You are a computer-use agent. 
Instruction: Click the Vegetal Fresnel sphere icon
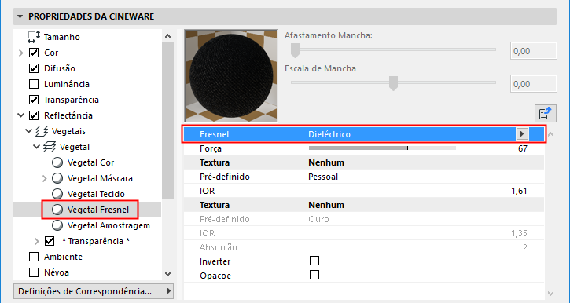click(57, 210)
